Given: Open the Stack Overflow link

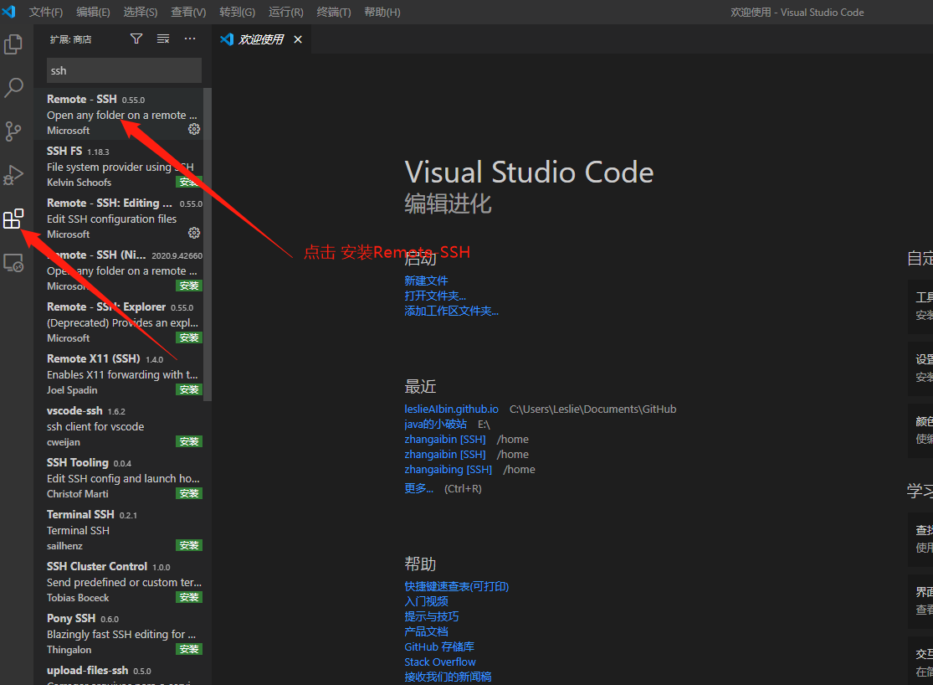Looking at the screenshot, I should [440, 662].
